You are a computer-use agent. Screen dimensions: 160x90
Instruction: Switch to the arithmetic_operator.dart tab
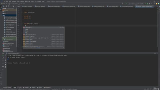point(54,6)
